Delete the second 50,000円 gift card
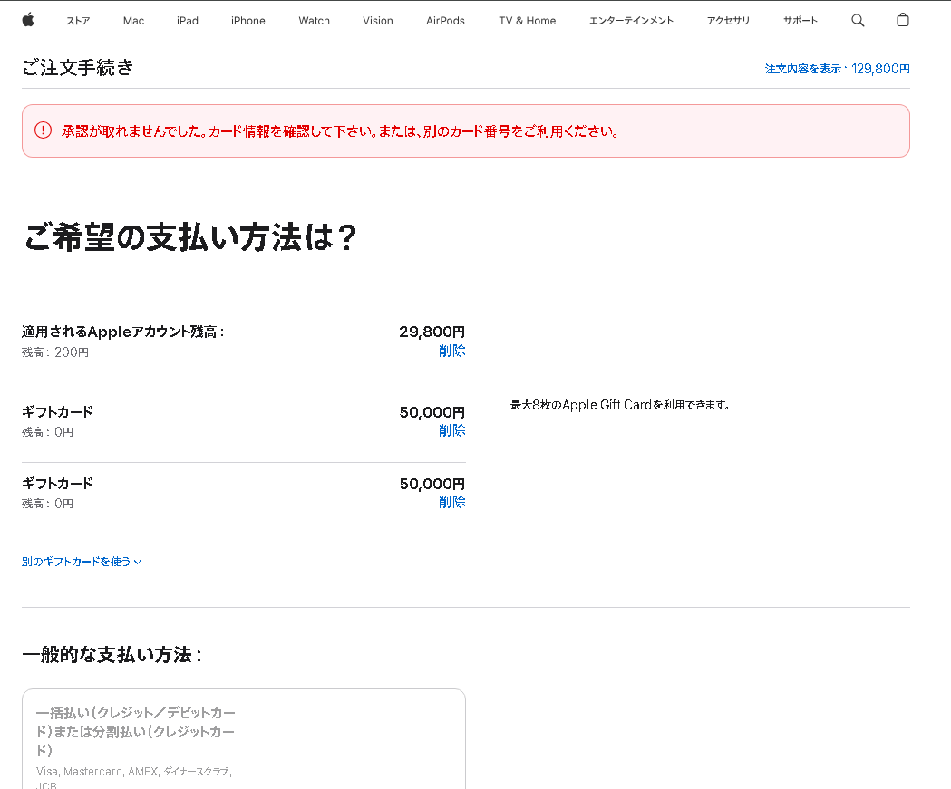This screenshot has width=951, height=789. 451,502
